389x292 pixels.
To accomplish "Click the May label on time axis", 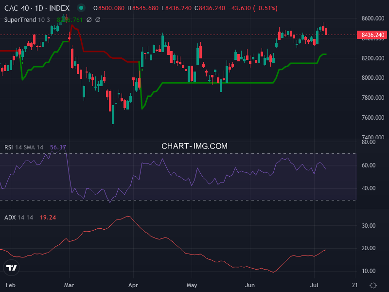I will pos(192,285).
